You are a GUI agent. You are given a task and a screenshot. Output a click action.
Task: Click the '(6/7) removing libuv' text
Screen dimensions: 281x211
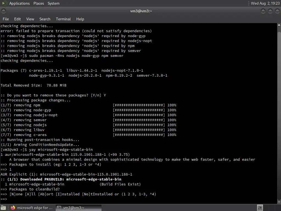(x=23, y=130)
